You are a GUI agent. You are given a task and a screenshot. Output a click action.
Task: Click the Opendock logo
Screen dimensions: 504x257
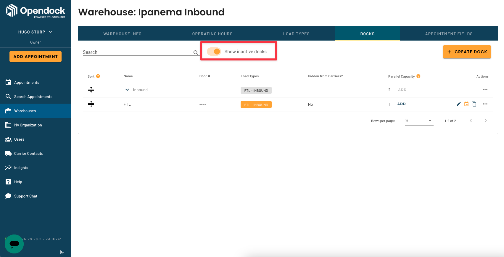(x=36, y=11)
